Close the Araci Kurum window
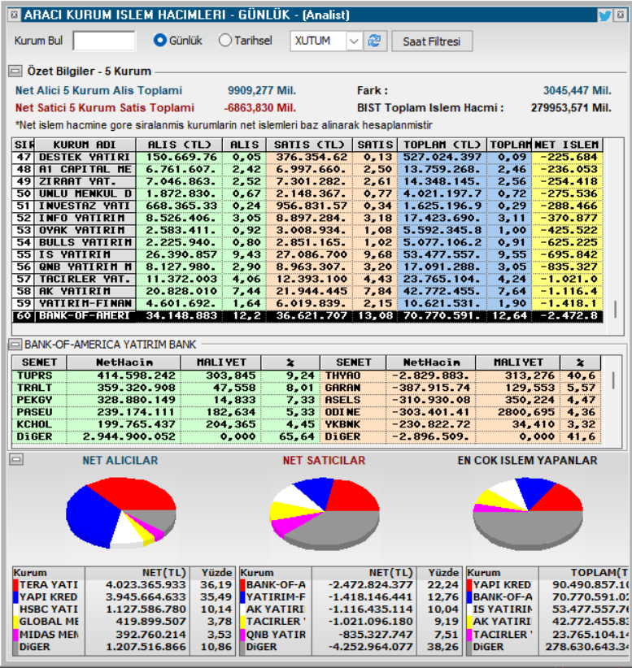Viewport: 632px width, 668px height. point(621,15)
